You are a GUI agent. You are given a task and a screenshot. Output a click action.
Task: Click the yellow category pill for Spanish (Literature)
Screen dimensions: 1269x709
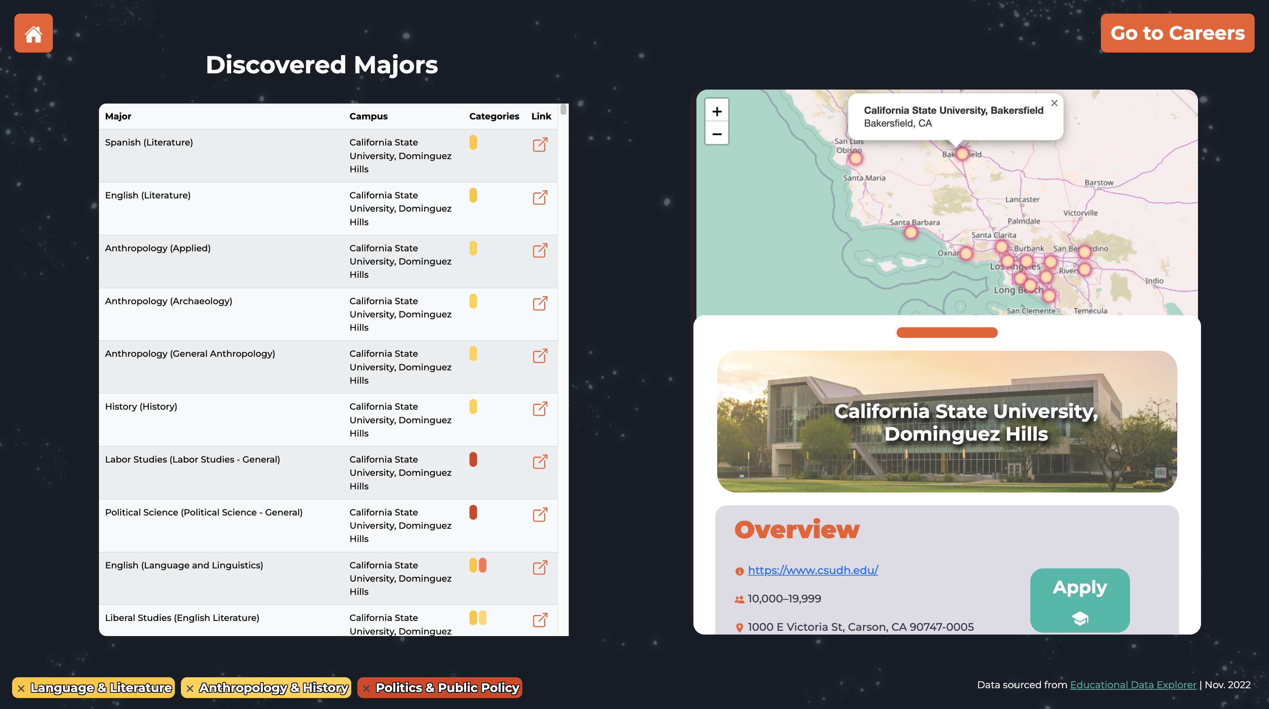tap(473, 142)
